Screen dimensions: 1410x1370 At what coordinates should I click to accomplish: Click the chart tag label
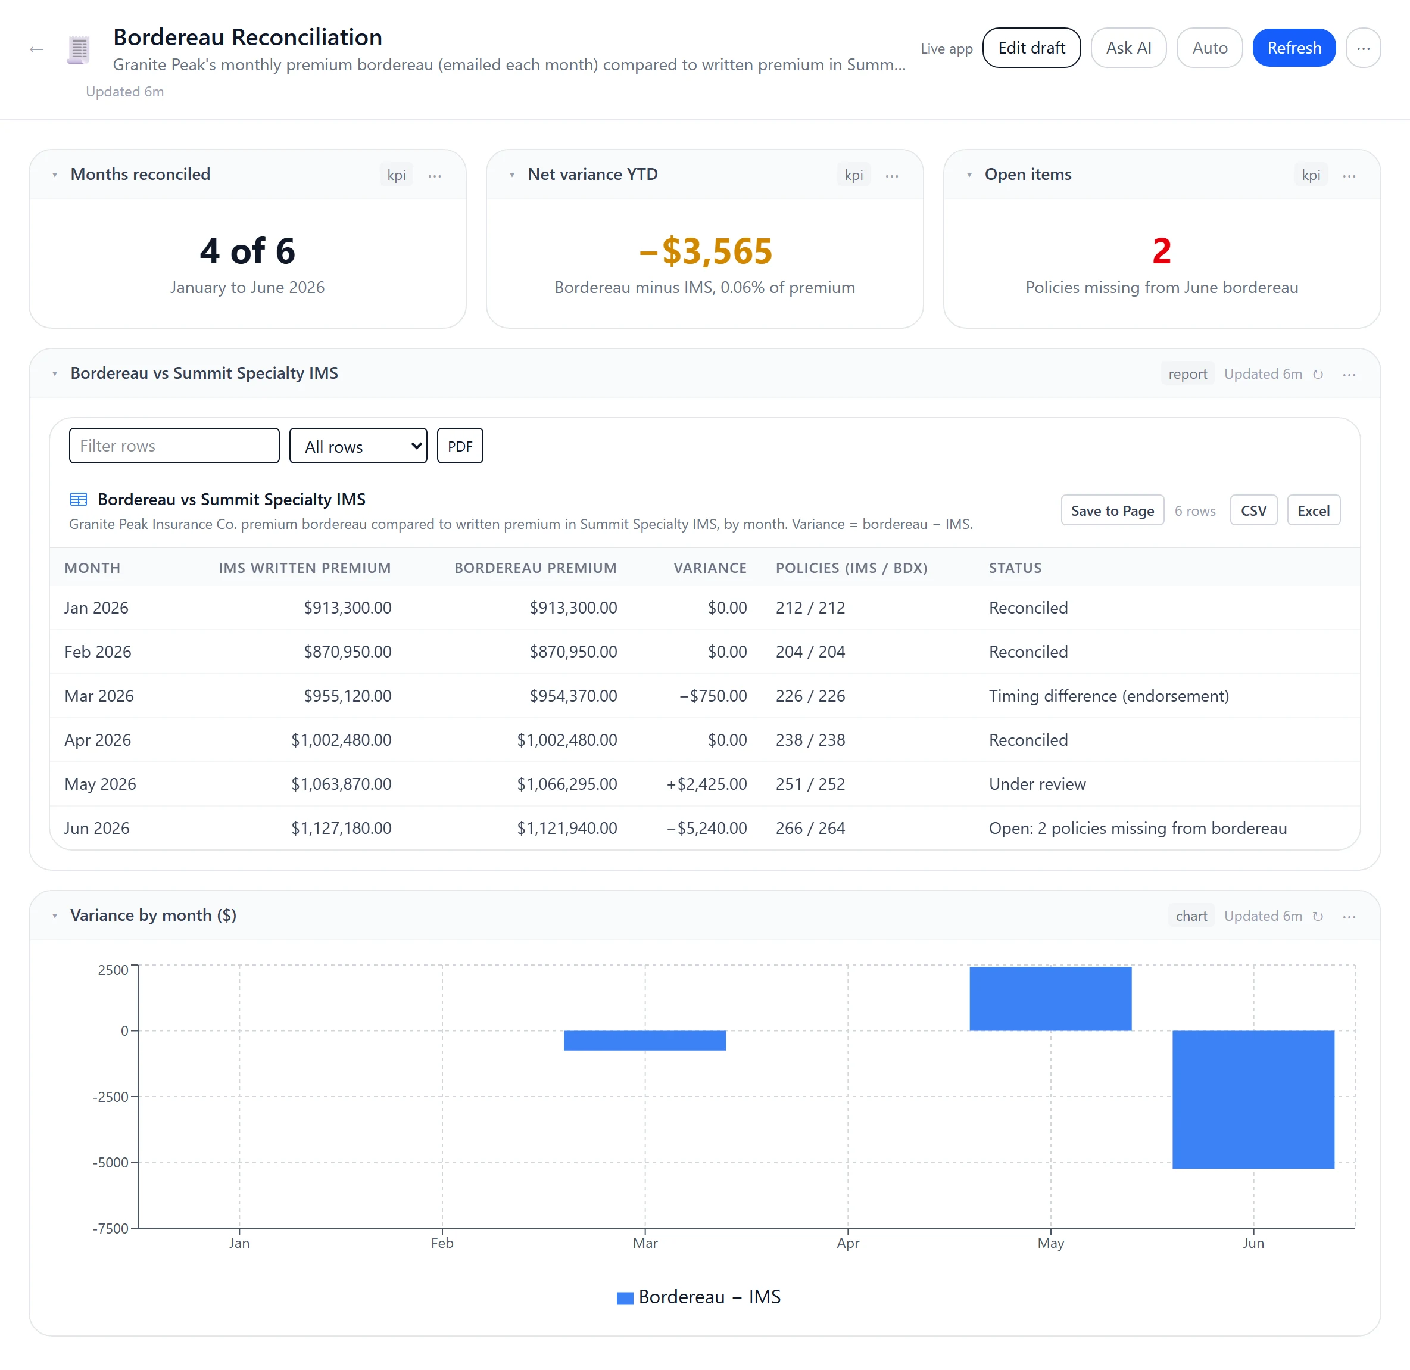[x=1191, y=916]
